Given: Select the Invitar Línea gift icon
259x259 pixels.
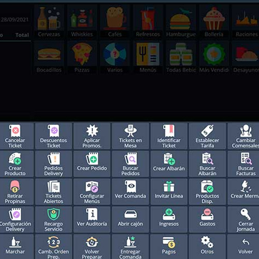Looking at the screenshot, I should (169, 186).
